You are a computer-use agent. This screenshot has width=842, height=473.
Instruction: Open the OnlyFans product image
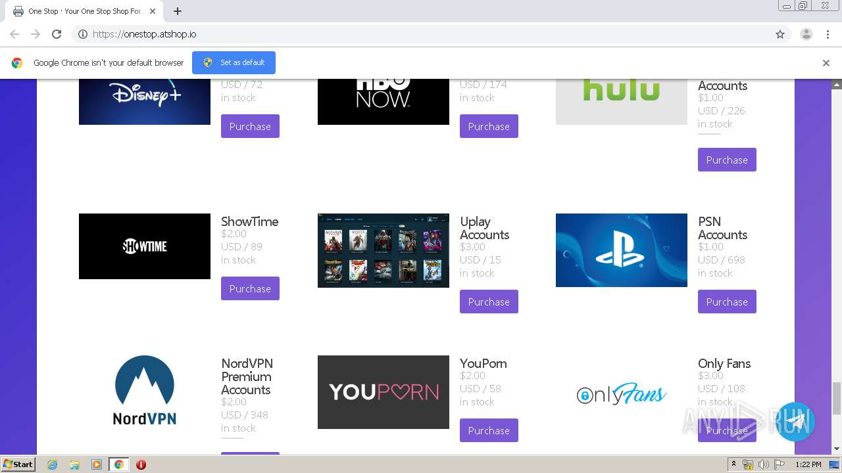pos(622,393)
